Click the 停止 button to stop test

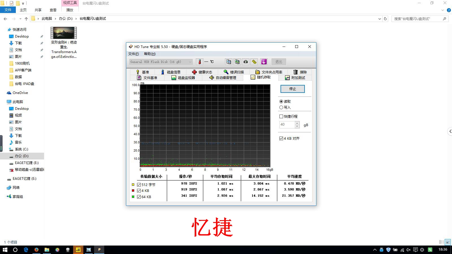[293, 89]
